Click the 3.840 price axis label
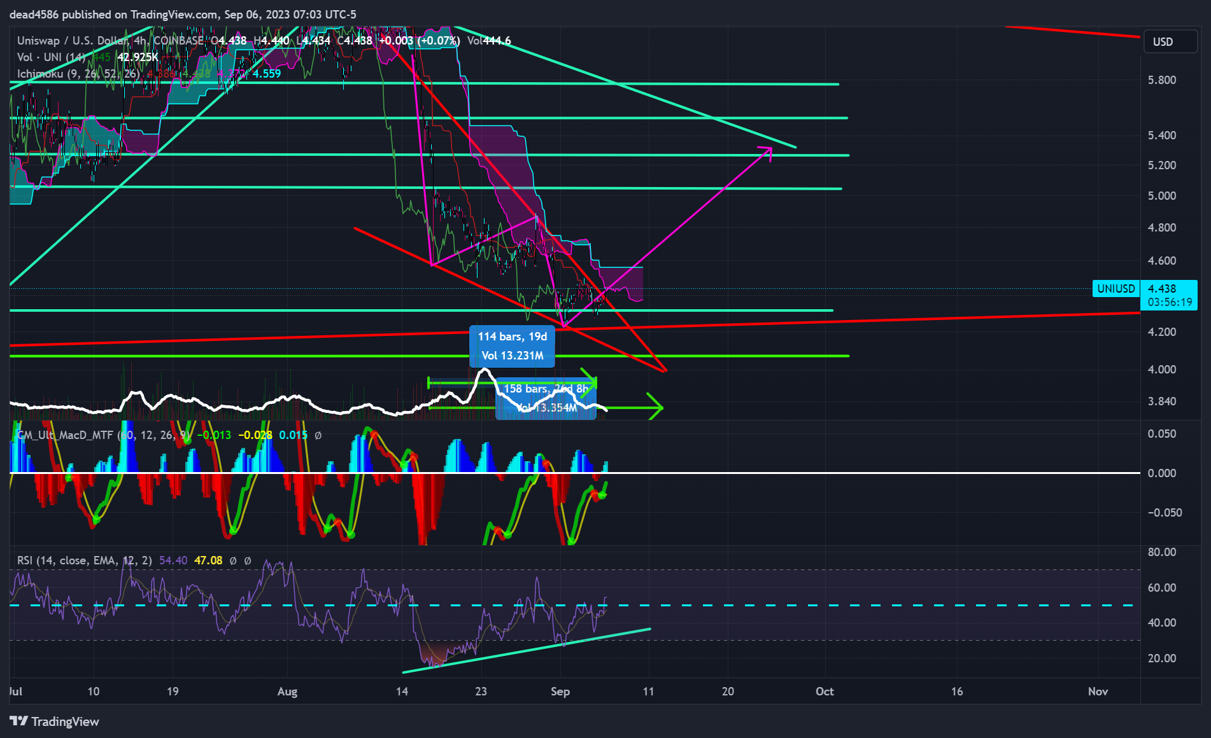This screenshot has width=1211, height=738. pyautogui.click(x=1161, y=401)
